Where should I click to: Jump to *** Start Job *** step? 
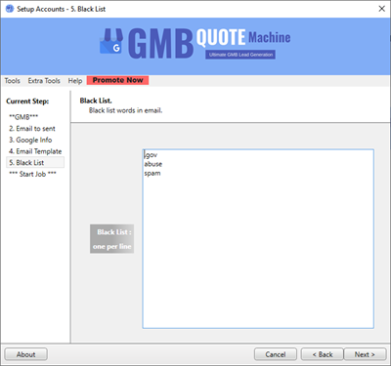(32, 174)
